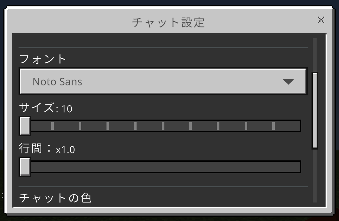339x221 pixels.
Task: Close the チャット設定 dialog
Action: pos(321,20)
